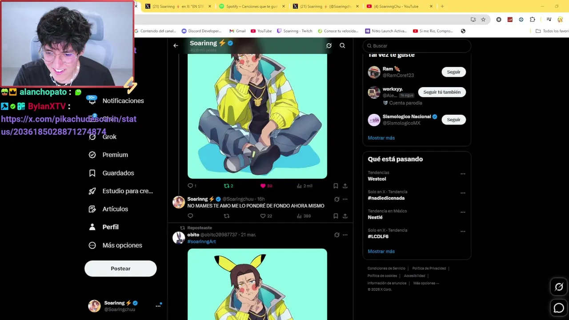This screenshot has height=320, width=569.
Task: Follow Ram @RamCore123
Action: 453,72
